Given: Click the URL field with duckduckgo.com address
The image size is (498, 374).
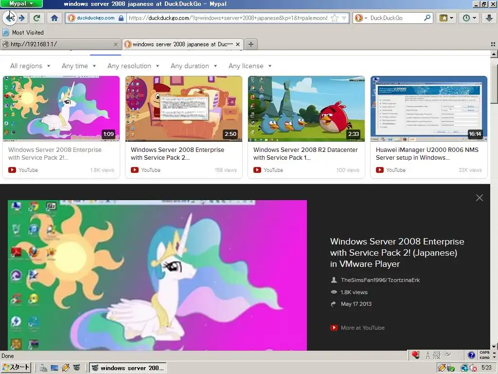Looking at the screenshot, I should 228,18.
